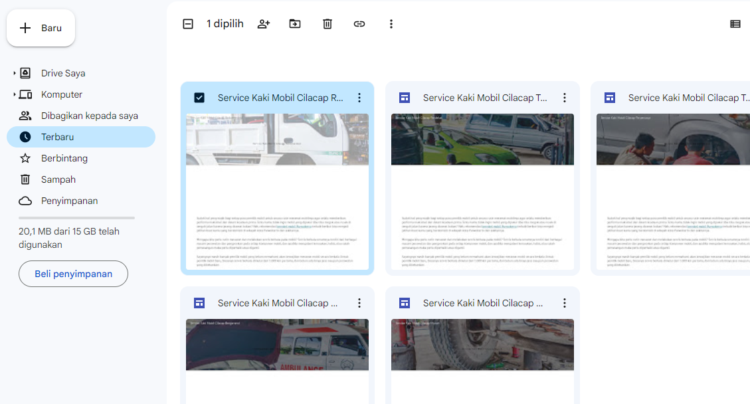Screen dimensions: 750x404
Task: Expand the Drive Saya tree arrow
Action: click(15, 73)
